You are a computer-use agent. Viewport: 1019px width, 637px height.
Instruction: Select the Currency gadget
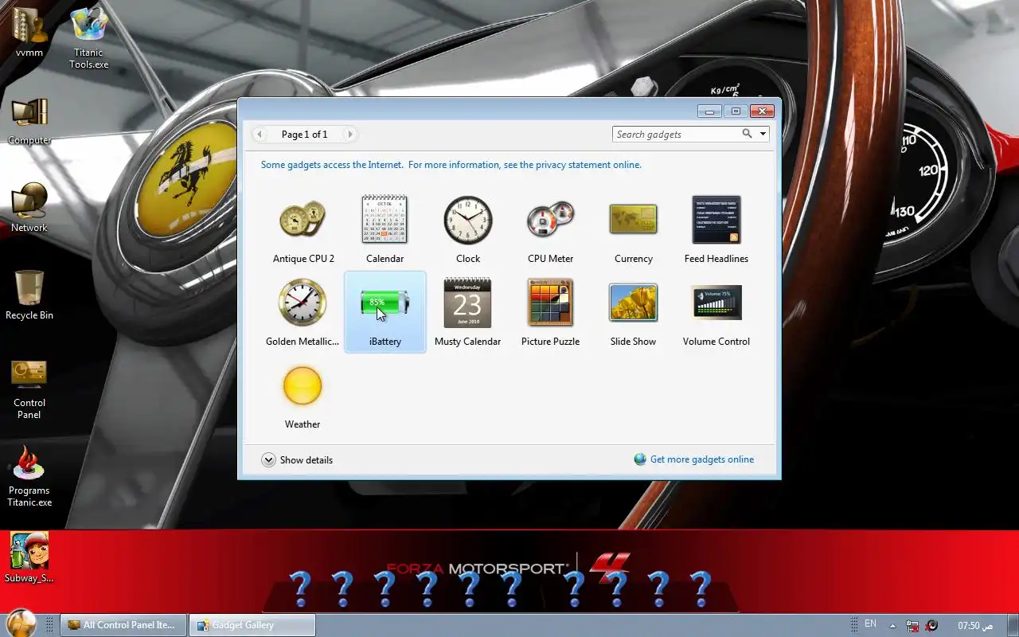[634, 230]
